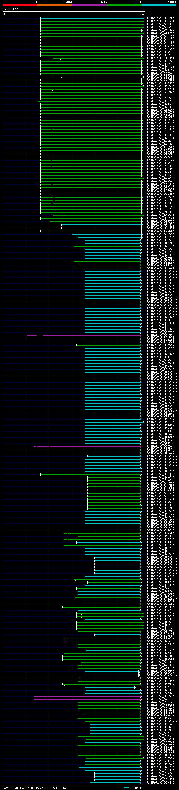This screenshot has width=179, height=790.
Task: Click hit label UniRef100_Q7RGI7
Action: coord(161,533)
